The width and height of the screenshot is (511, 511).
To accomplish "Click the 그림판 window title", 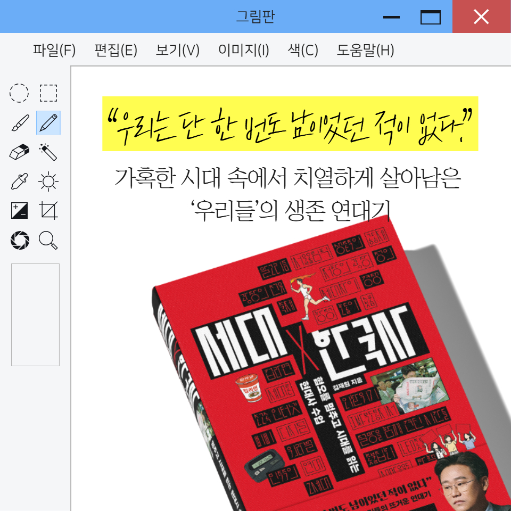I will [256, 17].
